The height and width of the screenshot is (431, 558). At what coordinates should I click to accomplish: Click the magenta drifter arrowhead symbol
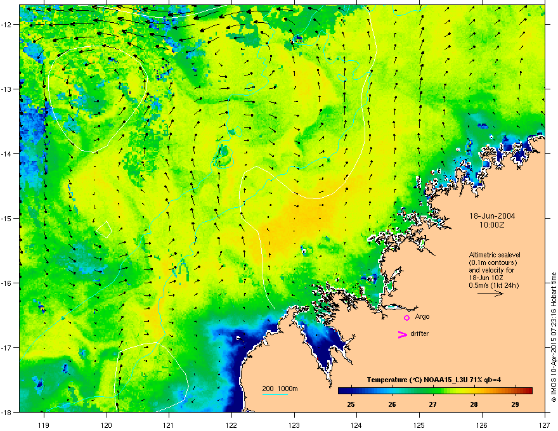[x=402, y=334]
